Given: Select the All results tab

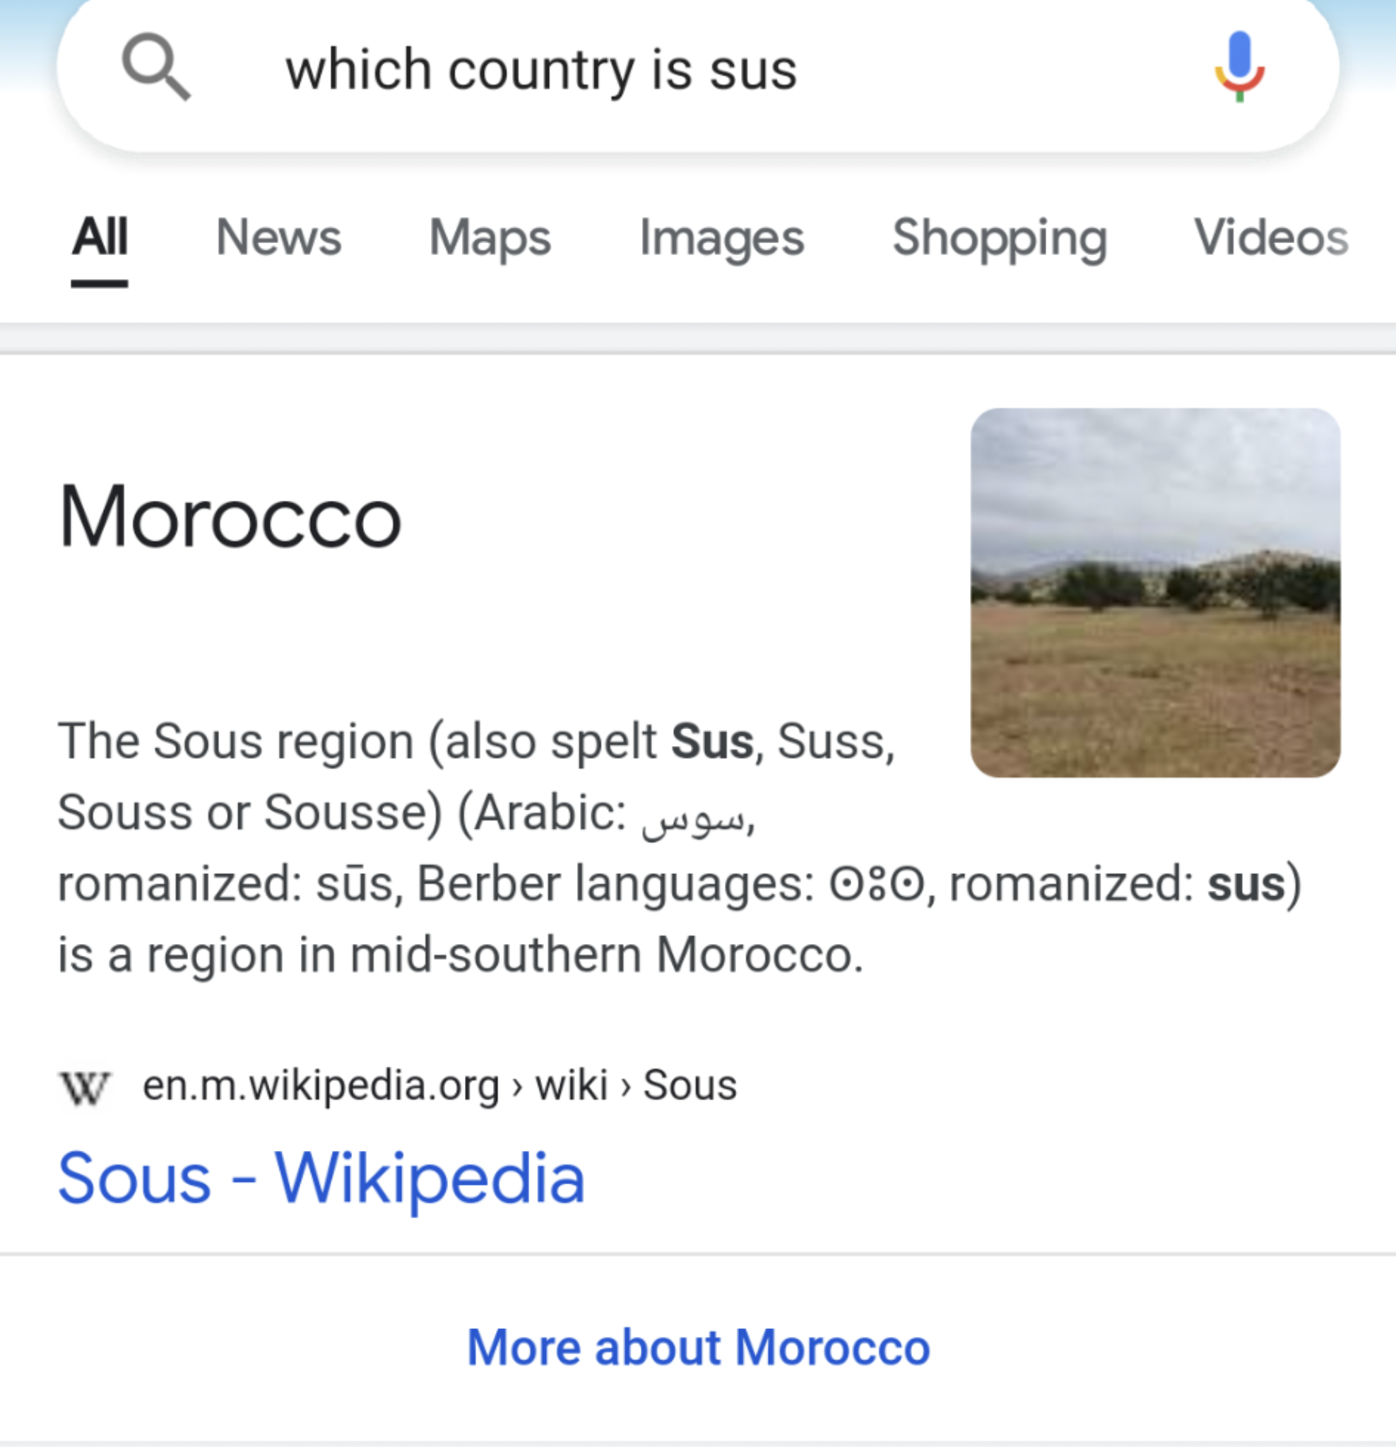Looking at the screenshot, I should point(100,237).
